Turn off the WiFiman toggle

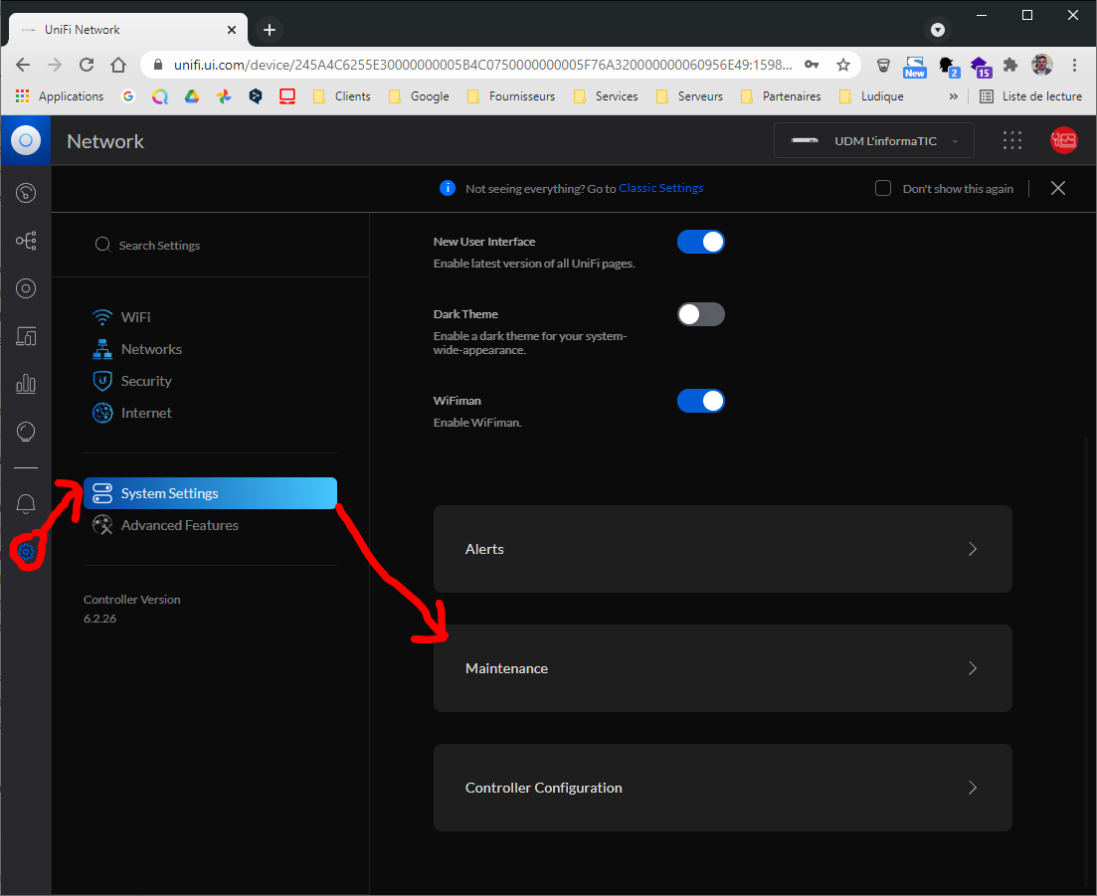click(x=700, y=401)
